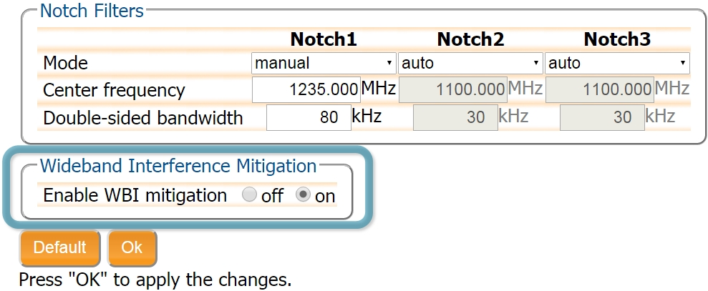Viewport: 708px width, 291px height.
Task: Click Wideband Interference Mitigation section title
Action: coord(178,166)
